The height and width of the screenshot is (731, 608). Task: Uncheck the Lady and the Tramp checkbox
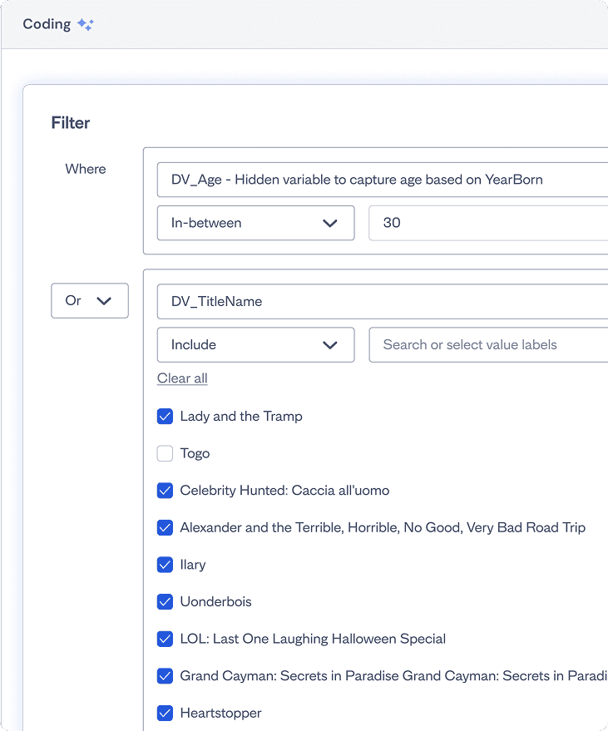point(165,417)
